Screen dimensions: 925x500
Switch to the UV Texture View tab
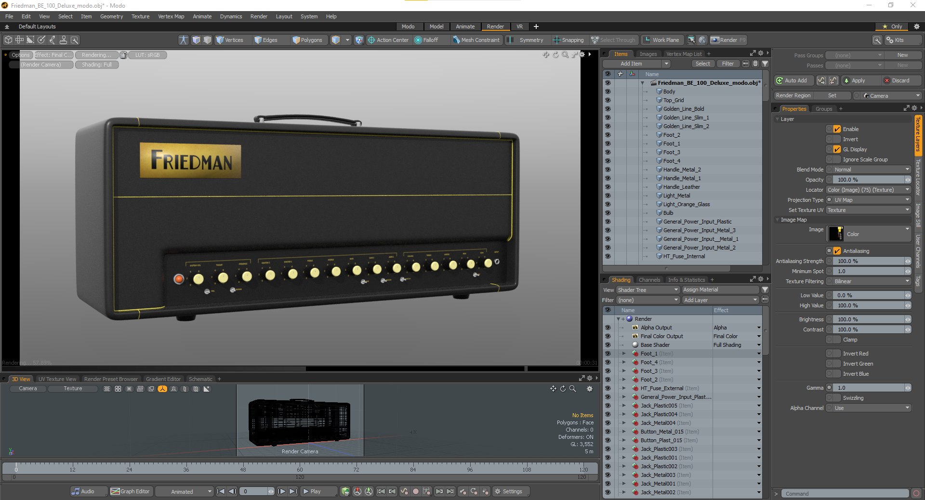[57, 379]
